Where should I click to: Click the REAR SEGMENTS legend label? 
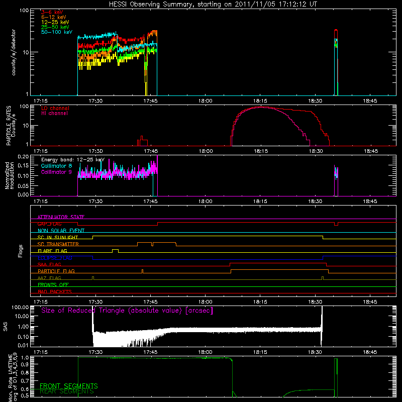67,391
